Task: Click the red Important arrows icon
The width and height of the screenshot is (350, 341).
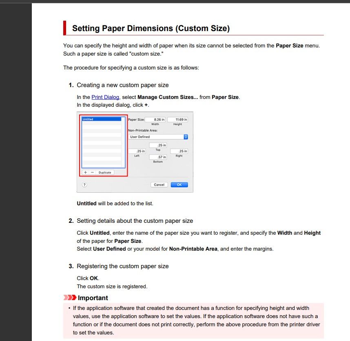Action: [69, 298]
